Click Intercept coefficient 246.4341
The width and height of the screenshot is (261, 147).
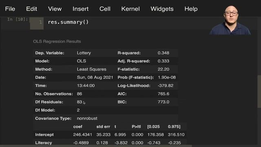click(82, 135)
